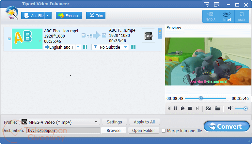Click the Settings button
252x144 pixels.
pos(114,122)
